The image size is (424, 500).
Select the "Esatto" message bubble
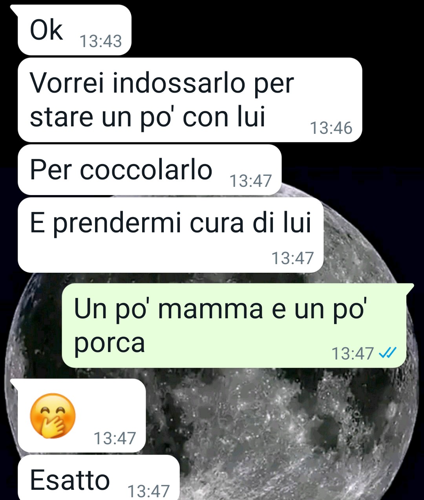click(99, 478)
